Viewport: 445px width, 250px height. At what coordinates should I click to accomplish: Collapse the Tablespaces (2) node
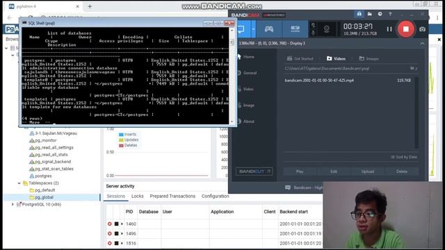19,183
